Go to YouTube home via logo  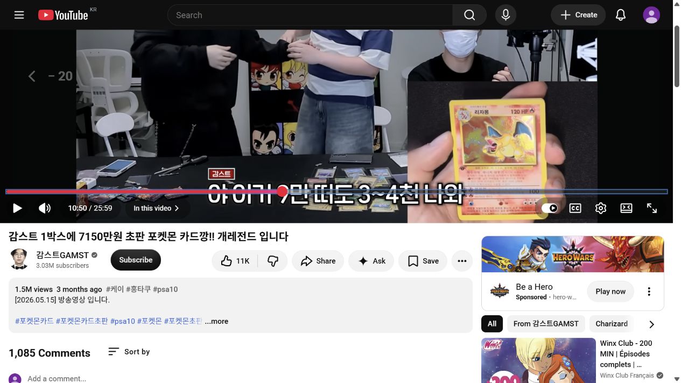tap(63, 15)
